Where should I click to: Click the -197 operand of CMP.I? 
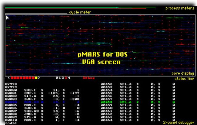[74, 93]
